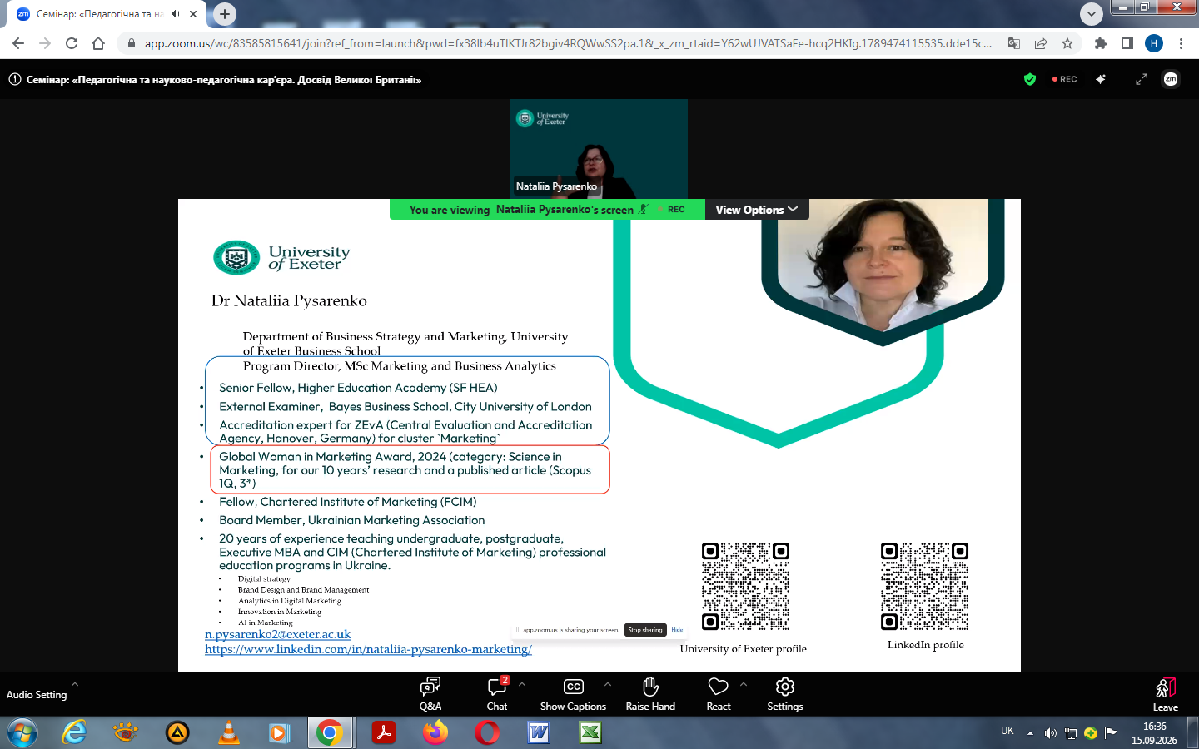Mute the tab audio speaker icon
The width and height of the screenshot is (1199, 749).
click(x=175, y=14)
